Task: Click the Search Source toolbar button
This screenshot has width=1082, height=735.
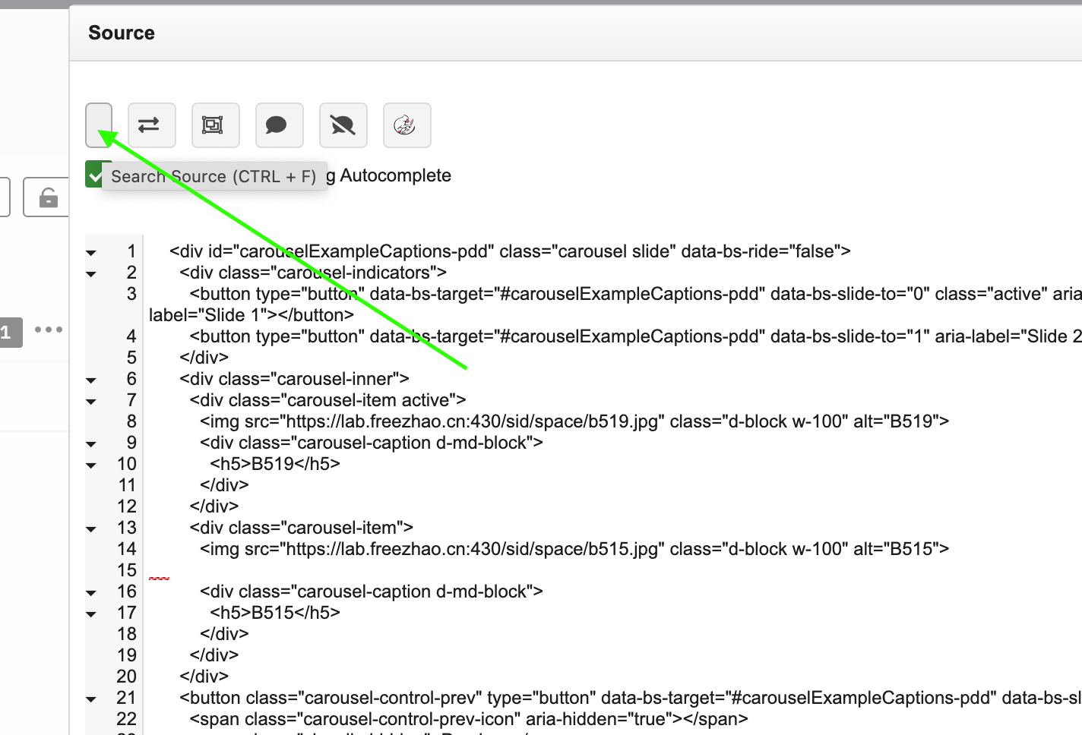Action: (99, 125)
